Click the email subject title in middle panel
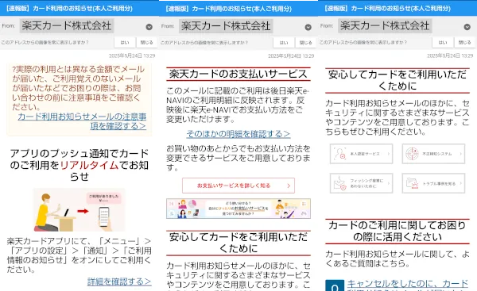 228,8
